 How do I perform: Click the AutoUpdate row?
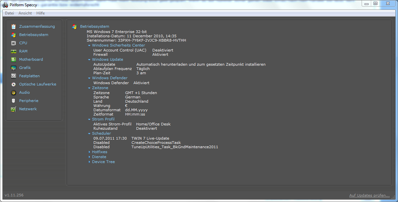tap(179, 64)
